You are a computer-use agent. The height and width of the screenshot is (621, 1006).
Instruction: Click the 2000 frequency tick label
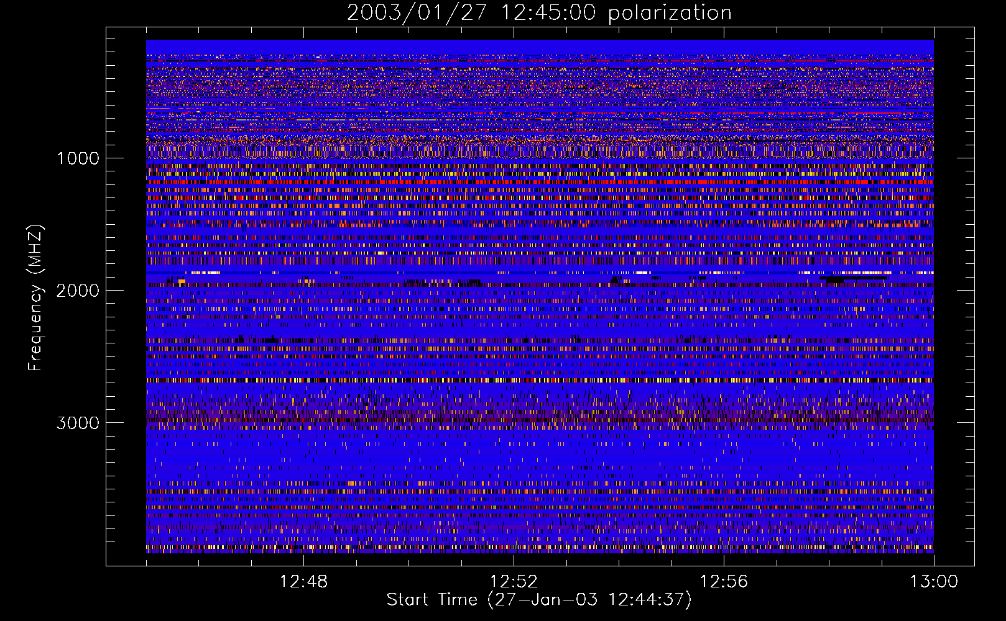click(x=78, y=291)
